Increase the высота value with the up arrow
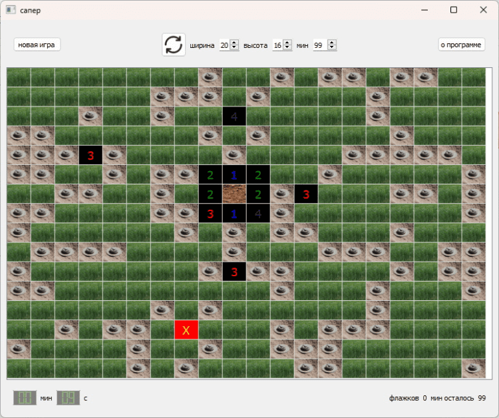Screen dimensions: 499x418 click(287, 43)
